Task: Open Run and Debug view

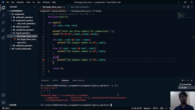Action: click(3, 30)
